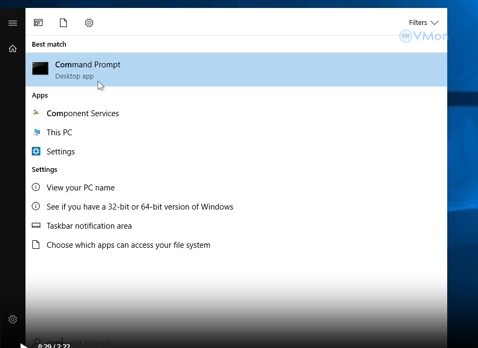Select View your PC name setting
Image resolution: width=478 pixels, height=348 pixels.
pyautogui.click(x=81, y=188)
